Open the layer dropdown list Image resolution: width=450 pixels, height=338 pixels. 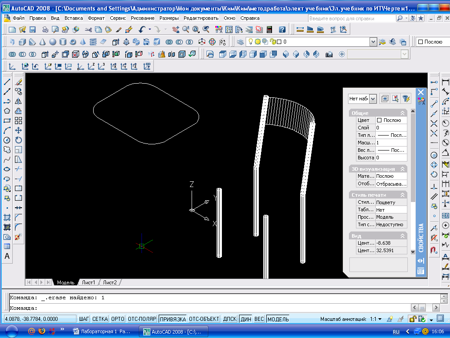(x=373, y=42)
